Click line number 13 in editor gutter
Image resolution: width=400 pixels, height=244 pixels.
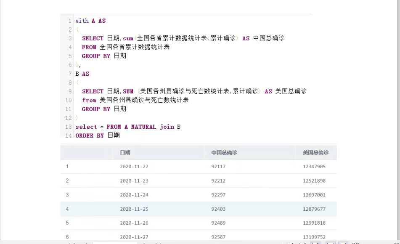(x=69, y=127)
